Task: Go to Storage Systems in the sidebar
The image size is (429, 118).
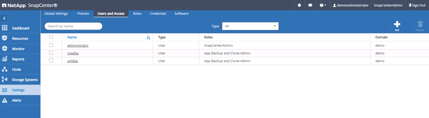Action: (25, 80)
